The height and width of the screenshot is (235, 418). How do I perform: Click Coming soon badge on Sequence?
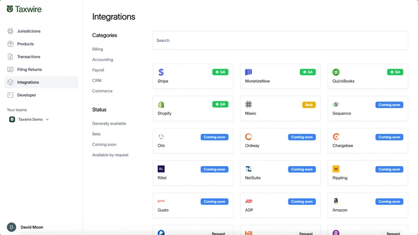click(x=389, y=105)
